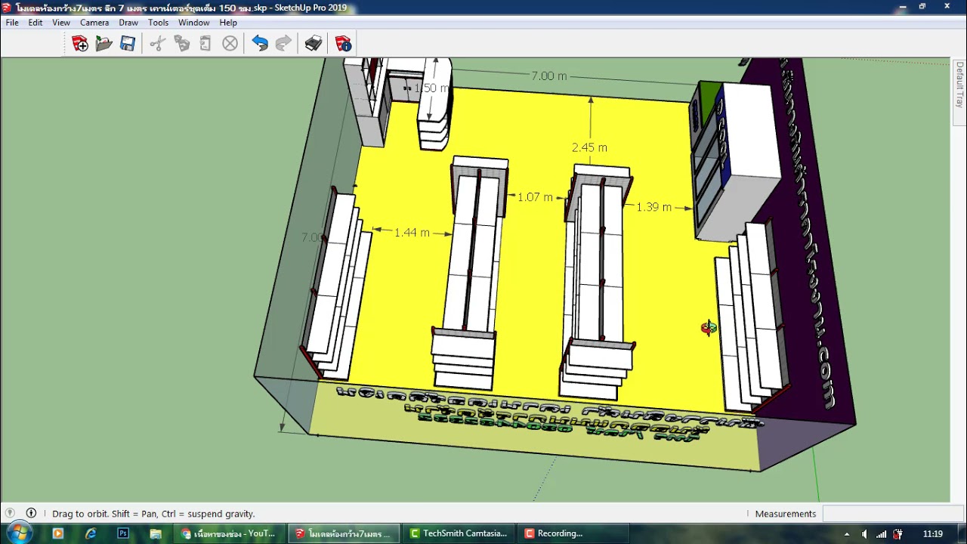Click the 2.45 m dimension label
Viewport: 967px width, 544px height.
tap(589, 147)
